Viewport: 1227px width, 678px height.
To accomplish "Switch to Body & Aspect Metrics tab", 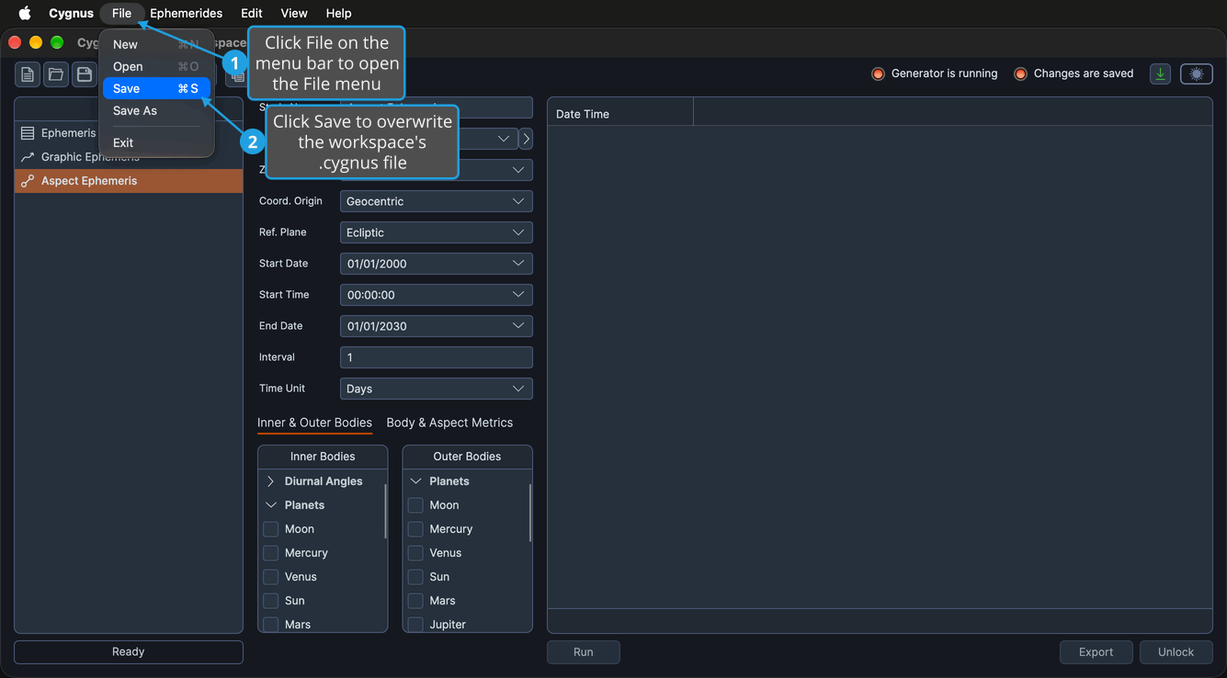I will pyautogui.click(x=449, y=423).
